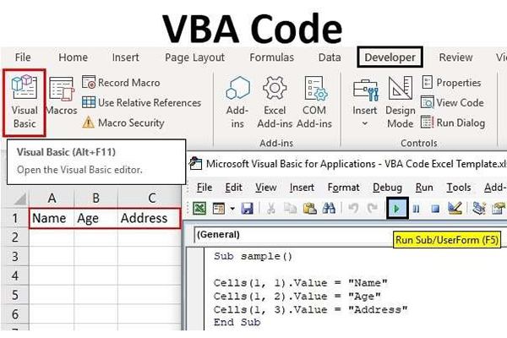Image resolution: width=507 pixels, height=338 pixels.
Task: Open Excel Add-ins manager
Action: pos(275,102)
